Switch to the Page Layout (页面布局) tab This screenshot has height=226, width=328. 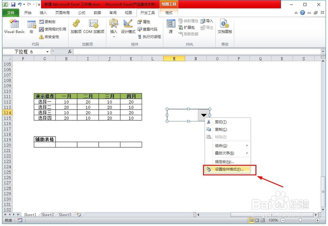coord(62,13)
